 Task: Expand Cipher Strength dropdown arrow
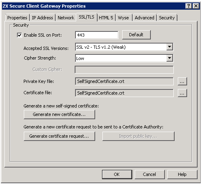(x=170, y=58)
